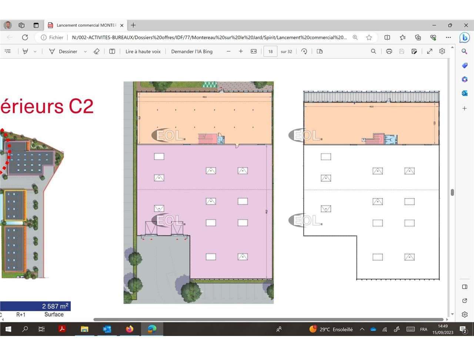Screen dimensions: 474x356
Task: Toggle fit to width page view
Action: click(x=254, y=52)
